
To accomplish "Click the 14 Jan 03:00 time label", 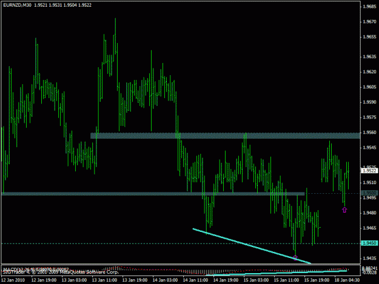I will pyautogui.click(x=165, y=280).
